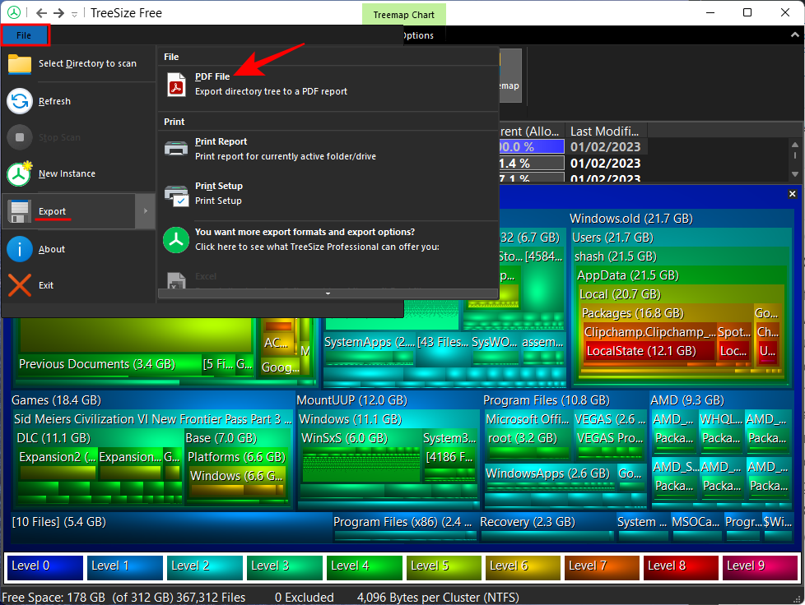Select the Export icon in the sidebar

coord(20,211)
